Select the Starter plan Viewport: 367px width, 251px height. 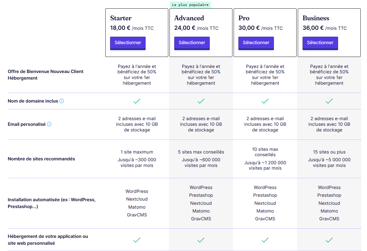pos(128,43)
